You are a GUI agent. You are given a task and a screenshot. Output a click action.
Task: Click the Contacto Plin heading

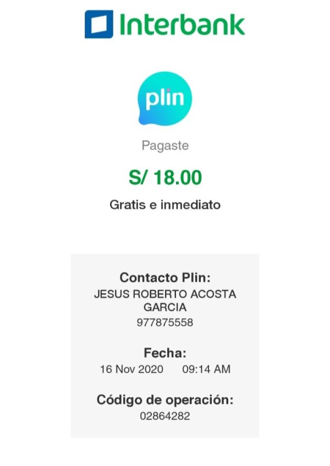pos(165,277)
